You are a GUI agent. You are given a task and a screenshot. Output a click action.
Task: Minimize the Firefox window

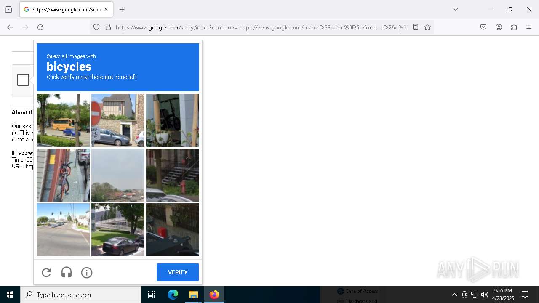(491, 9)
